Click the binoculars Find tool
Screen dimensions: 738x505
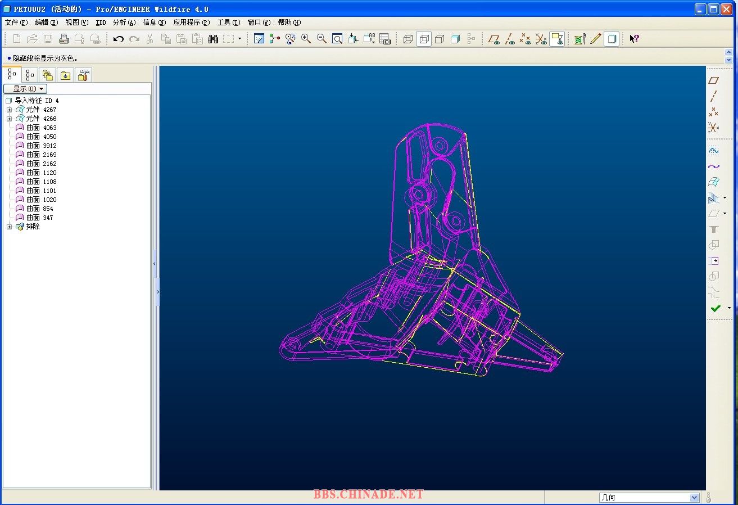(212, 39)
